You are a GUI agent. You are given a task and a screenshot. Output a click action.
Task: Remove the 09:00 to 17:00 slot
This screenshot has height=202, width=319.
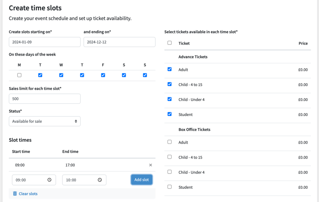point(150,165)
